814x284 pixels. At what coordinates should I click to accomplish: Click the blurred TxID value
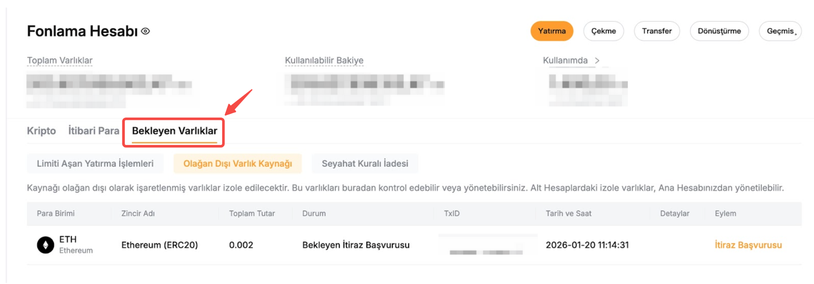pos(486,251)
